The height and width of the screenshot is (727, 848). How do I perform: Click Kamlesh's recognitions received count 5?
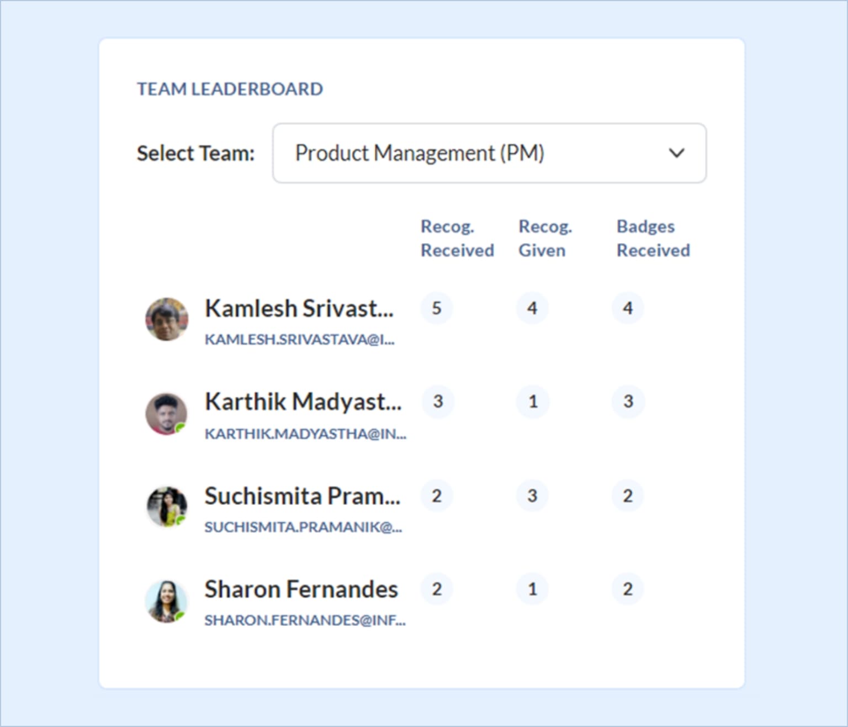point(437,308)
